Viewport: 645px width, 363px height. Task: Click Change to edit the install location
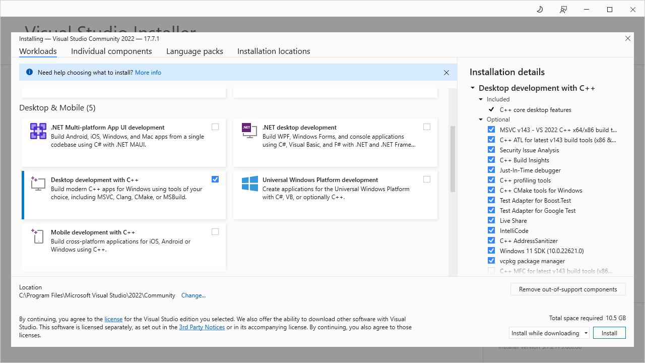tap(193, 295)
